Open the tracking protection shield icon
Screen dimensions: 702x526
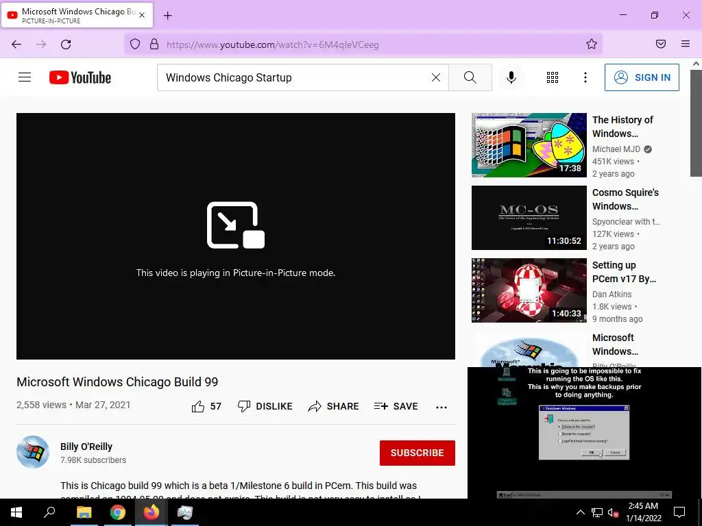point(135,45)
